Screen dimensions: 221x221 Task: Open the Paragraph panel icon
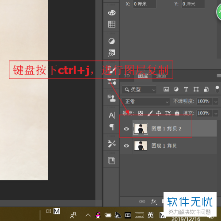coord(112,127)
